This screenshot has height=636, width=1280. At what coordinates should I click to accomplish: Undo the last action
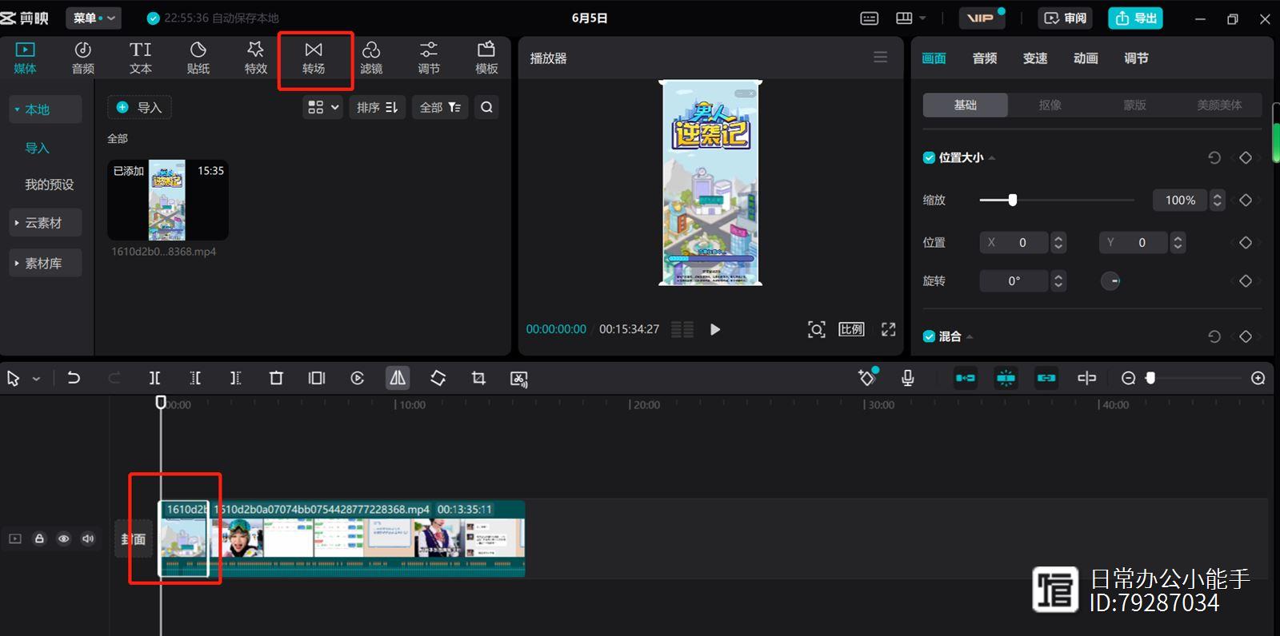(x=74, y=378)
